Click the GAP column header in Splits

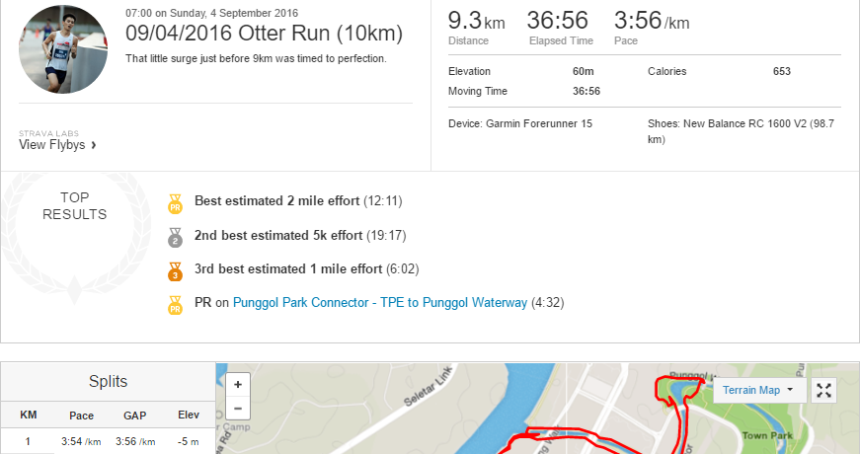click(x=135, y=416)
